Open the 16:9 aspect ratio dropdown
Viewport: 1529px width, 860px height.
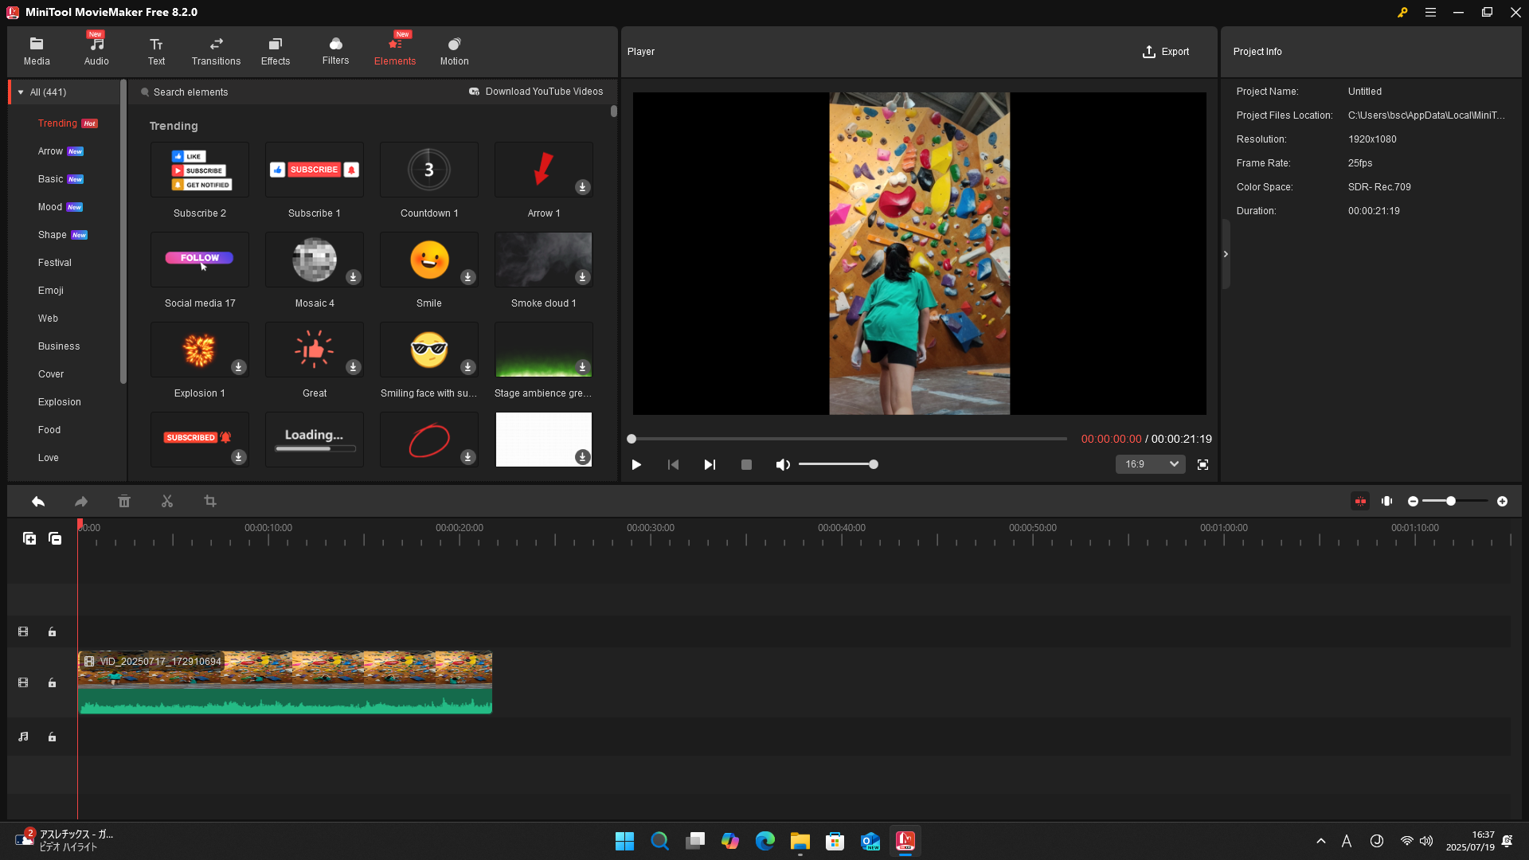(x=1150, y=465)
